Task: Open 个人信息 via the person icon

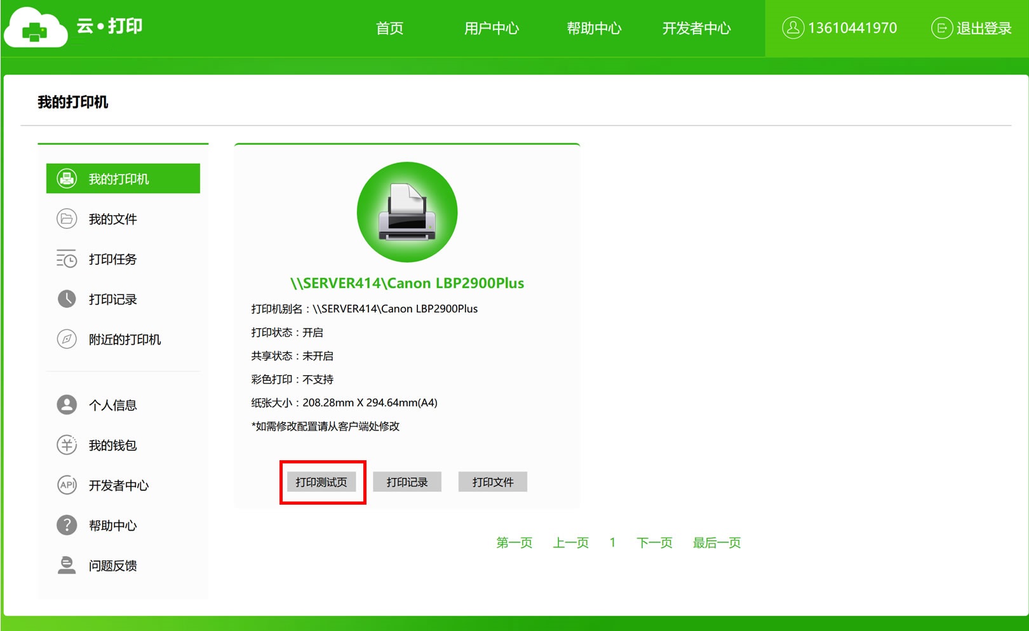Action: coord(67,404)
